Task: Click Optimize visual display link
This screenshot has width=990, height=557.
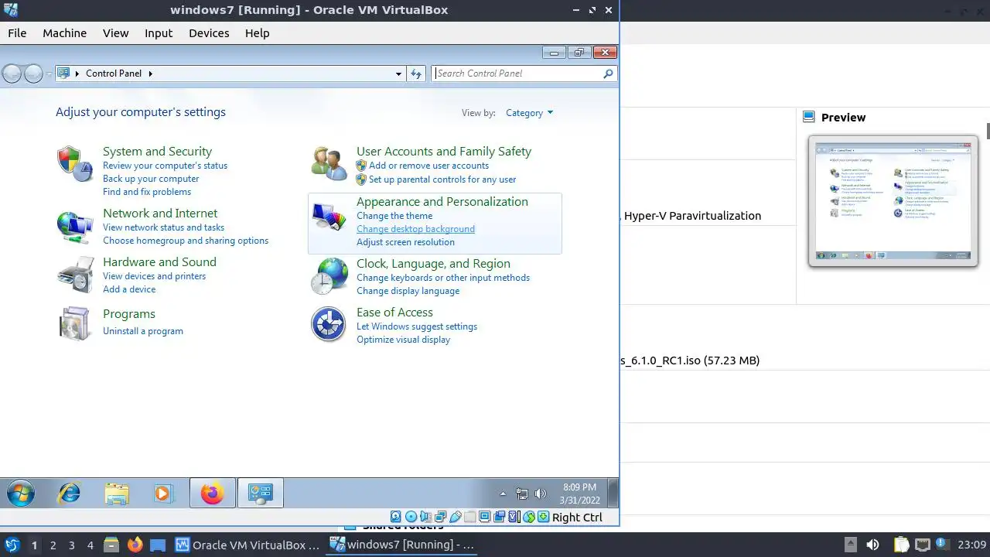Action: (x=403, y=340)
